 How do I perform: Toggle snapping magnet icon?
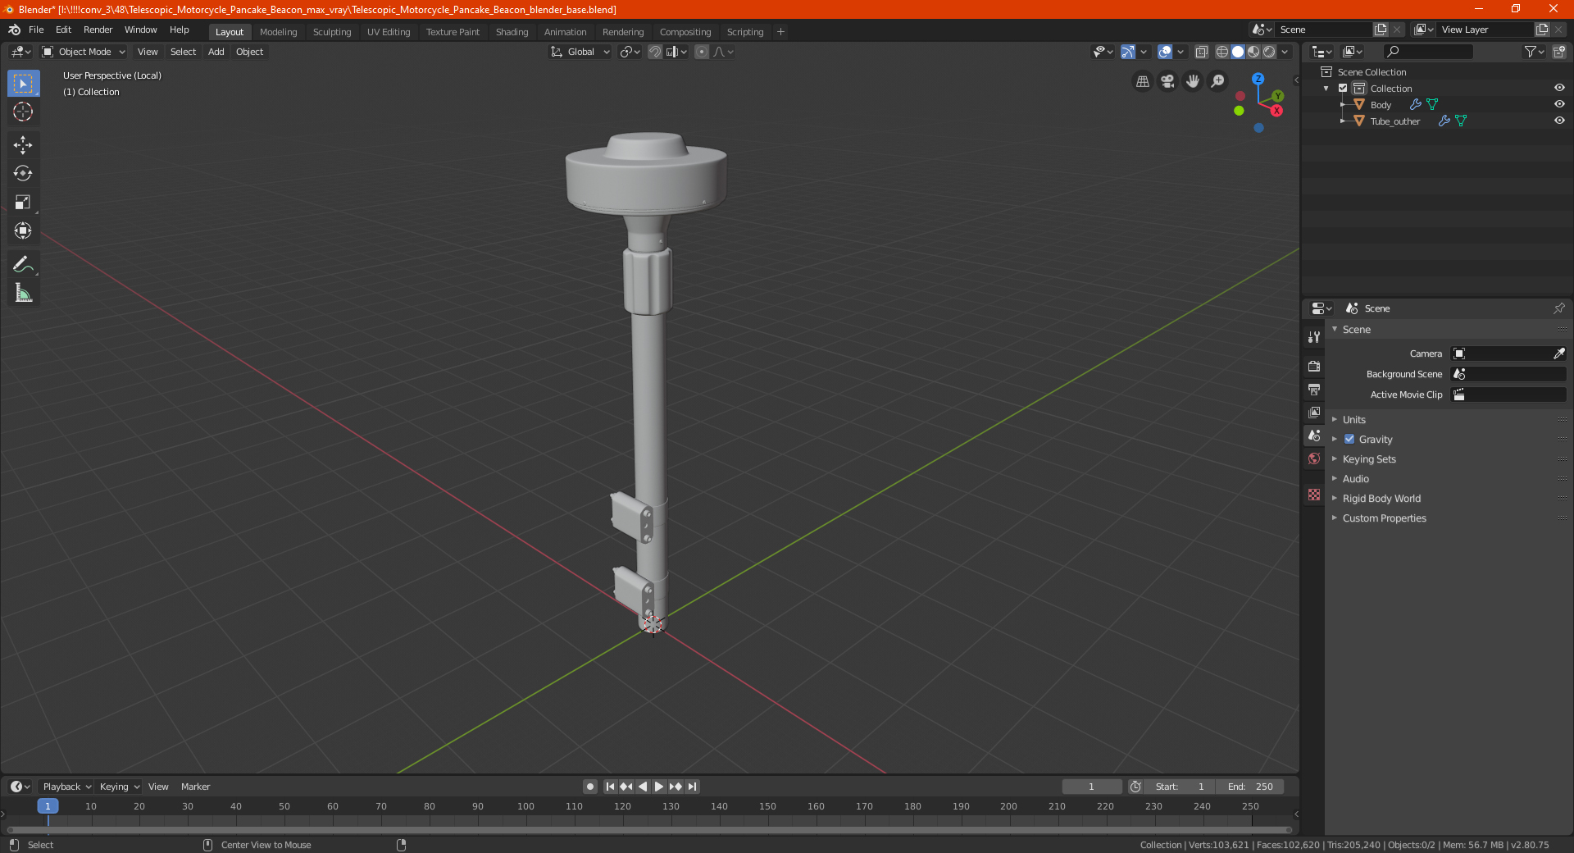(654, 52)
